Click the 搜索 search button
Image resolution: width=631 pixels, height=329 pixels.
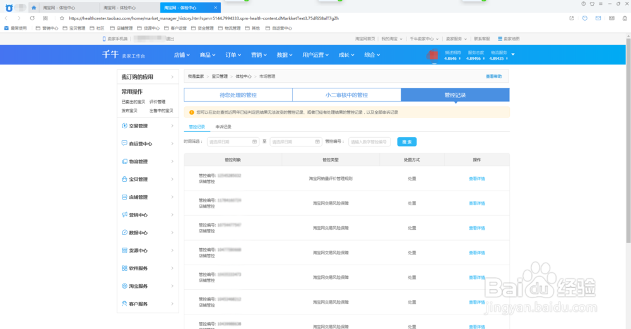tap(407, 141)
